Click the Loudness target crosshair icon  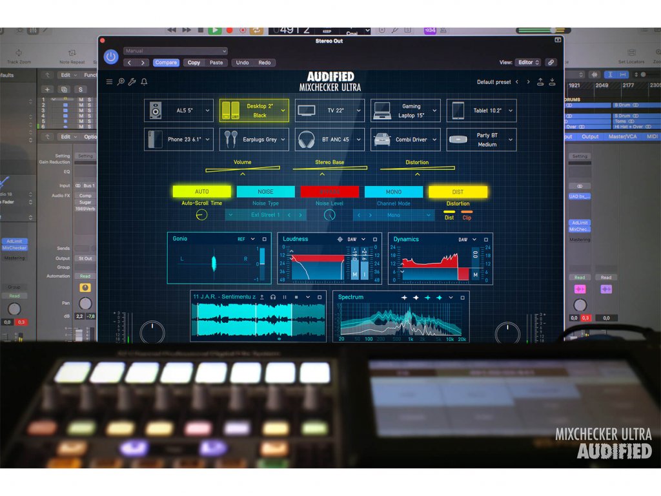(x=340, y=239)
